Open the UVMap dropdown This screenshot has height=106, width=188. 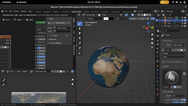(x=174, y=53)
